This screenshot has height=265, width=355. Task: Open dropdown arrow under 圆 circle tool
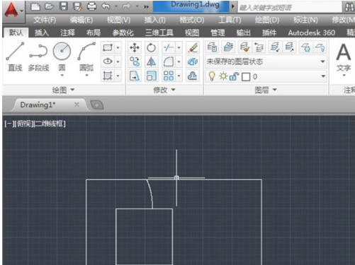pyautogui.click(x=62, y=76)
